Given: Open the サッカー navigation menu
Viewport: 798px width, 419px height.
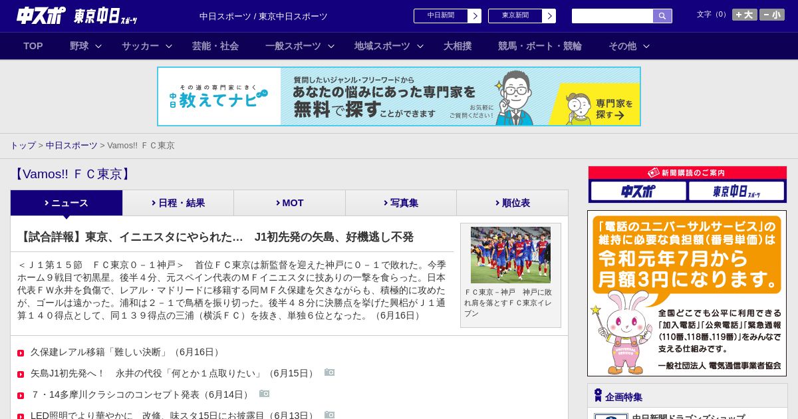Looking at the screenshot, I should (x=140, y=46).
